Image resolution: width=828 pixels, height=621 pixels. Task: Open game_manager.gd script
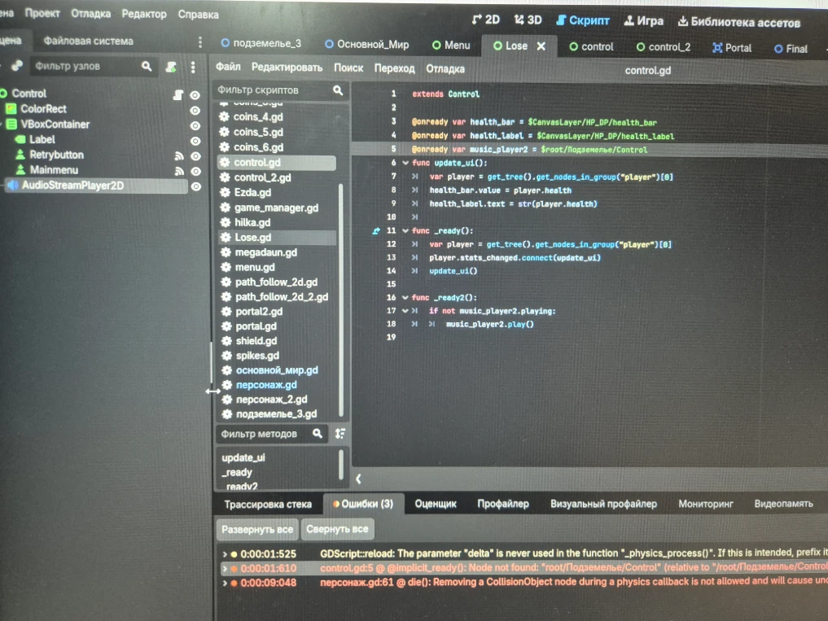[x=276, y=208]
